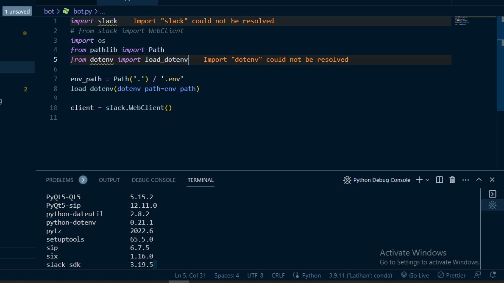
Task: Click the Python Debug Console bug icon
Action: click(x=347, y=180)
